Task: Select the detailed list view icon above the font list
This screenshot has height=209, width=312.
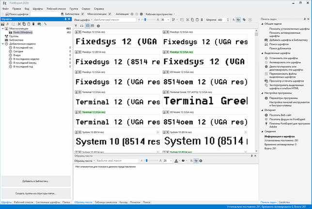Action: [93, 26]
